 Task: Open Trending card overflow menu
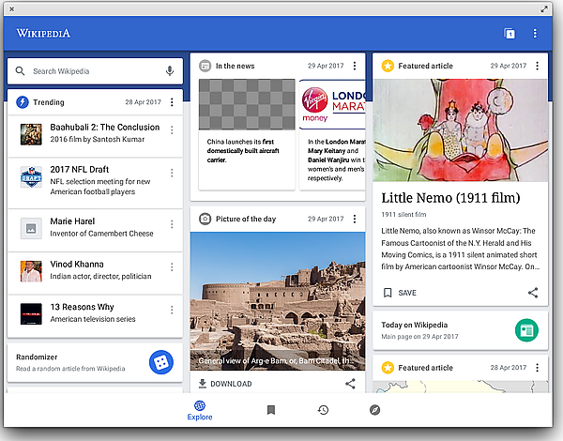pyautogui.click(x=172, y=102)
